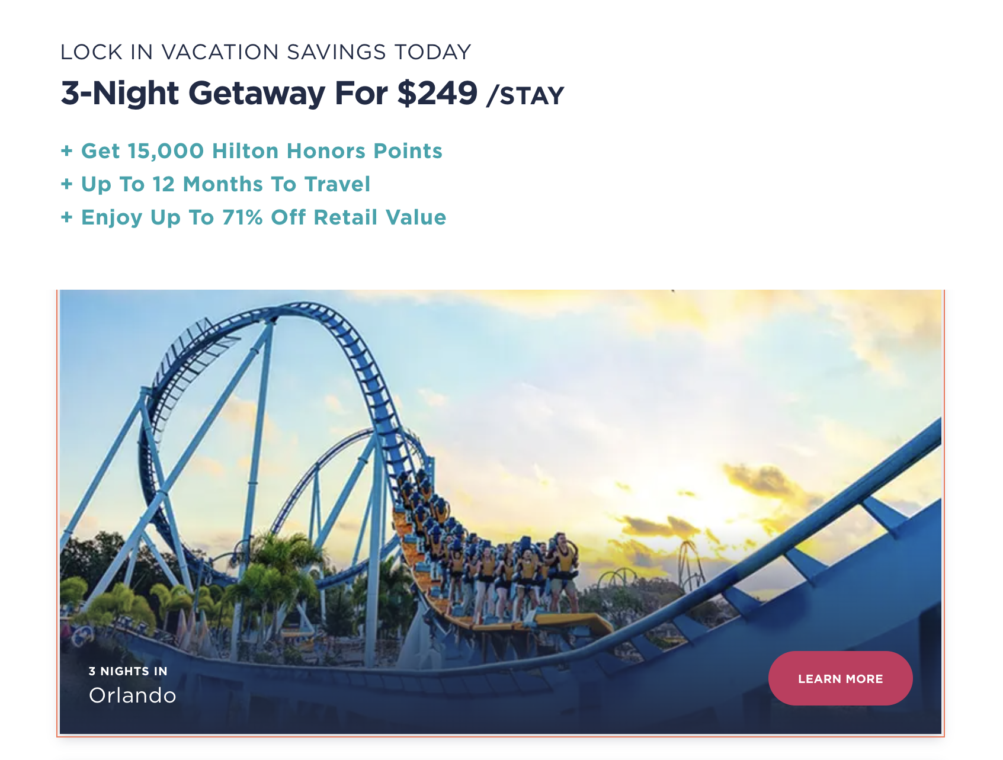Click the plus sign before Hilton Honors Points
Image resolution: width=1003 pixels, height=760 pixels.
pos(66,151)
